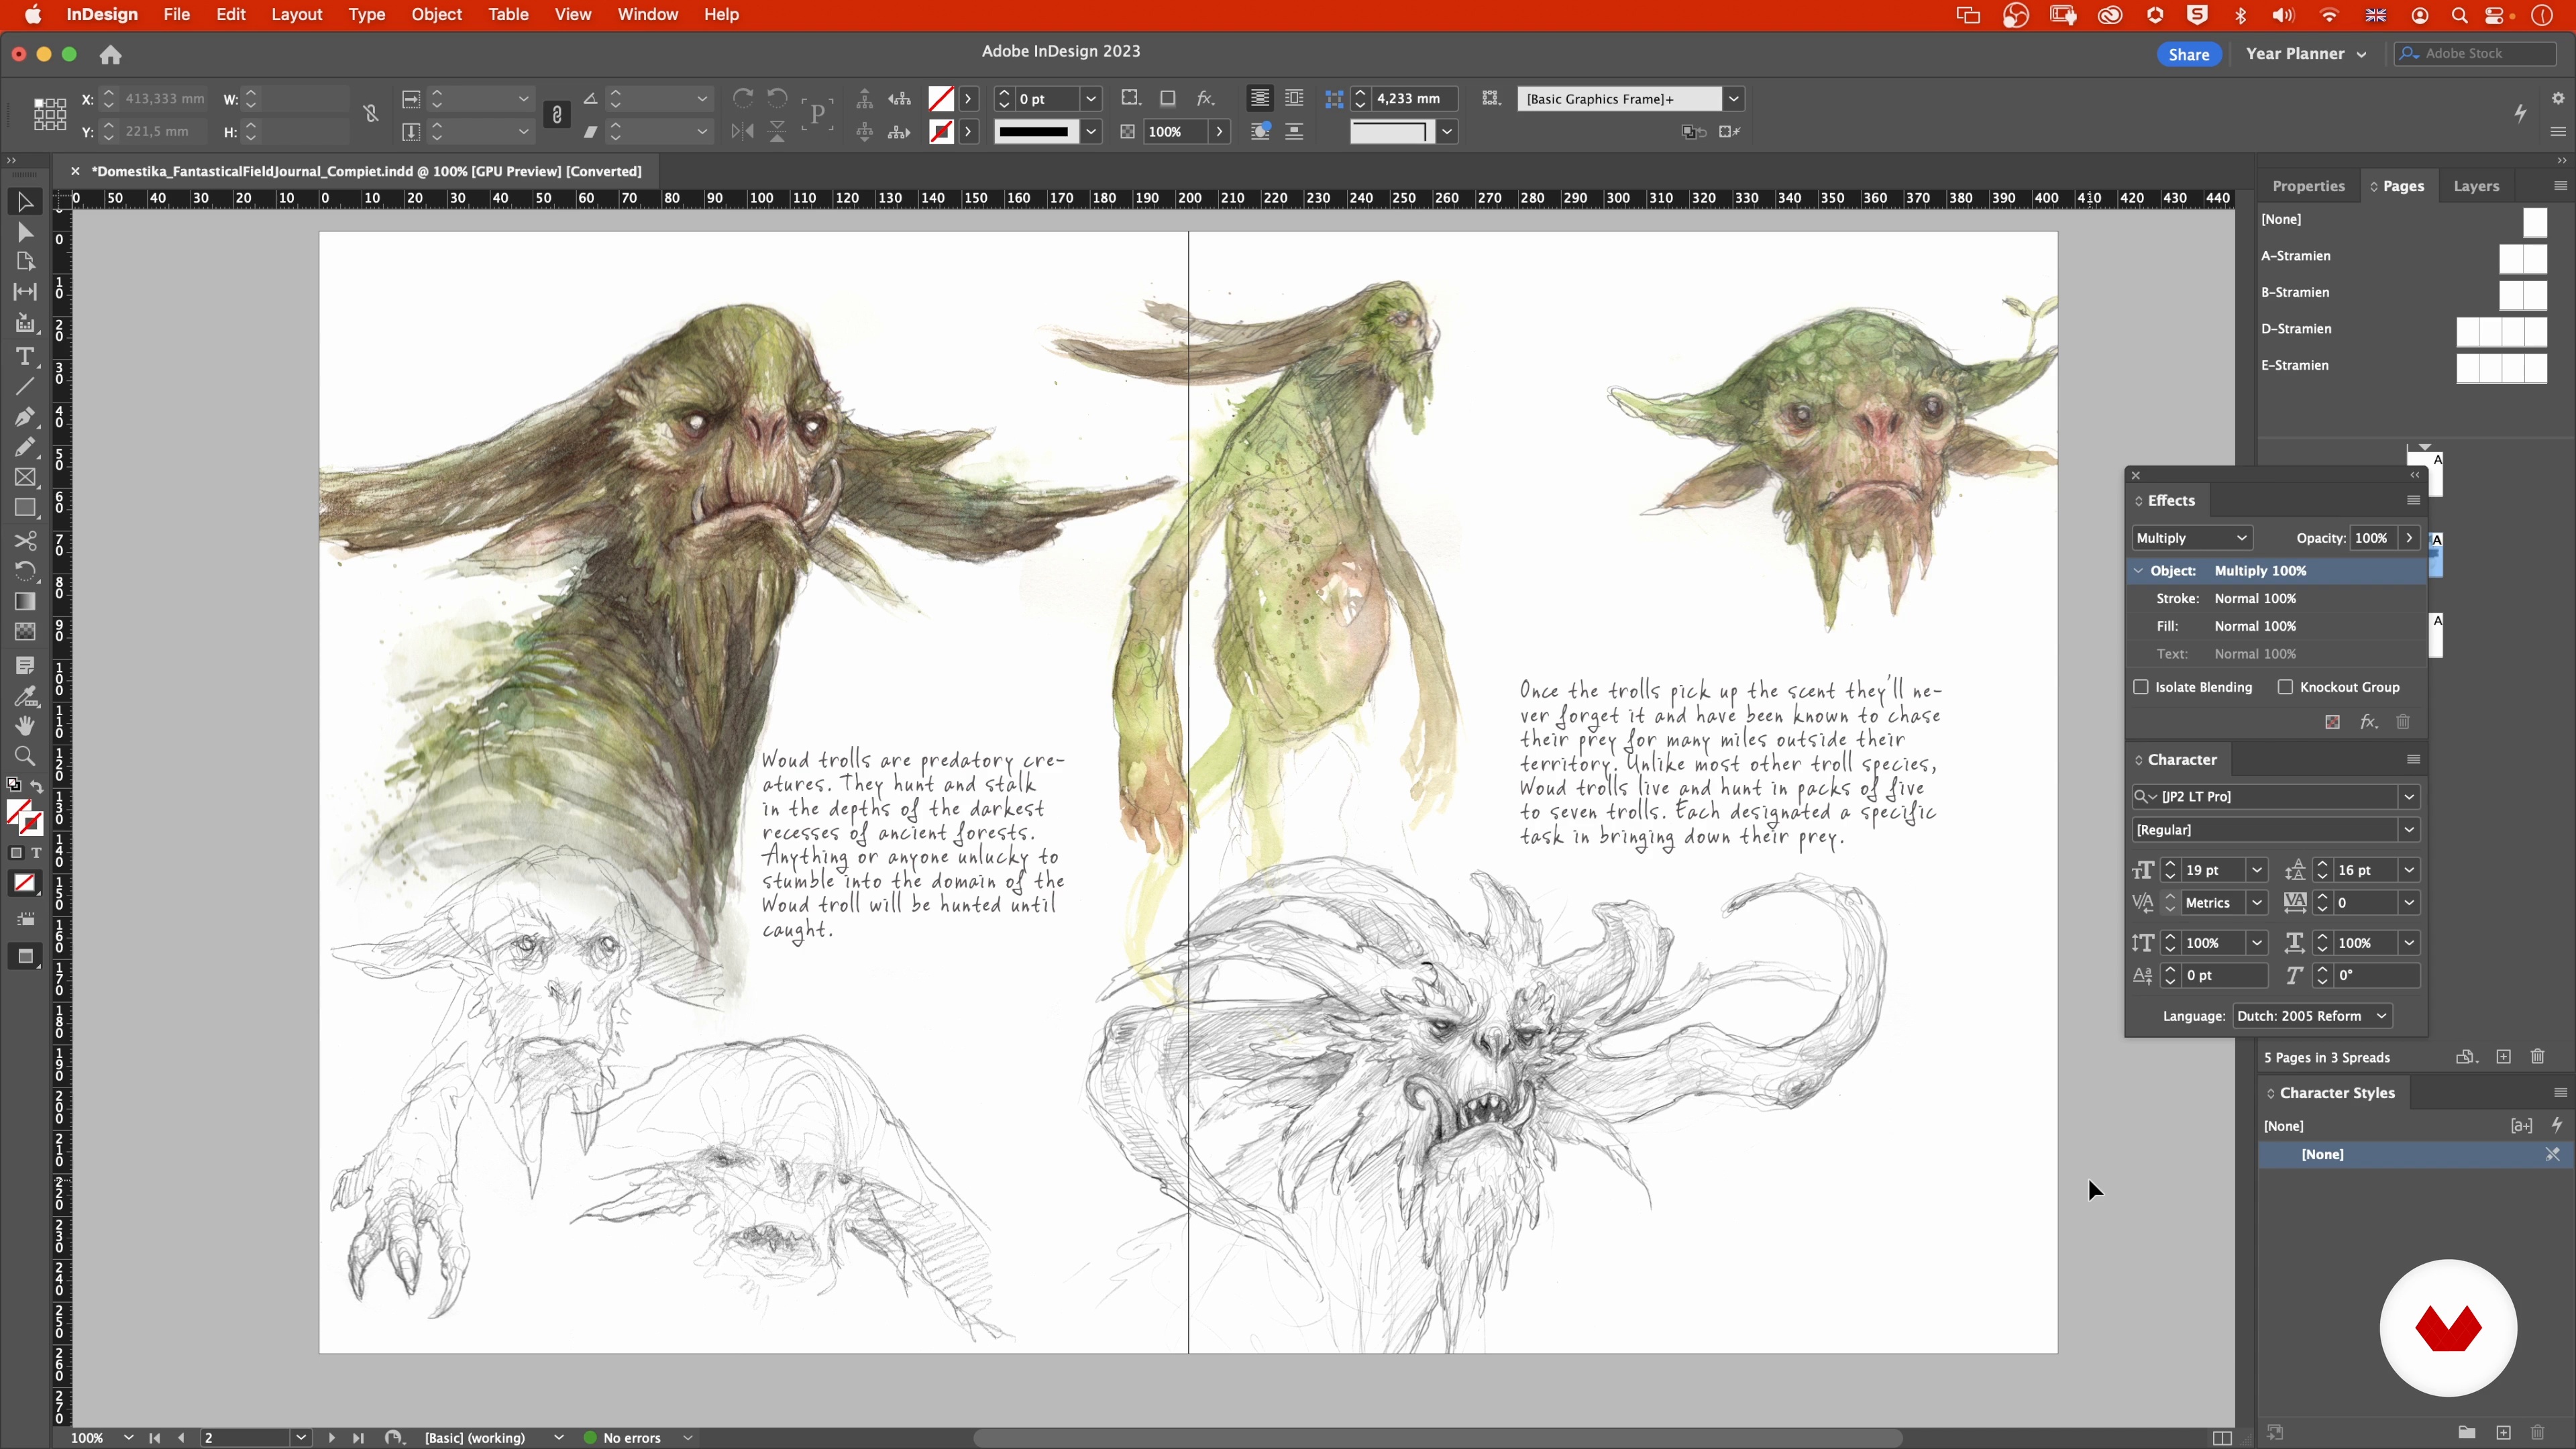This screenshot has height=1449, width=2576.
Task: Select the Gap tool
Action: pyautogui.click(x=25, y=292)
